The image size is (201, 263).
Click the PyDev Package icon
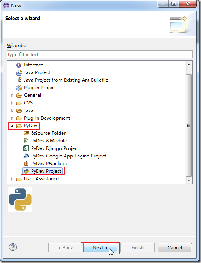coord(26,164)
